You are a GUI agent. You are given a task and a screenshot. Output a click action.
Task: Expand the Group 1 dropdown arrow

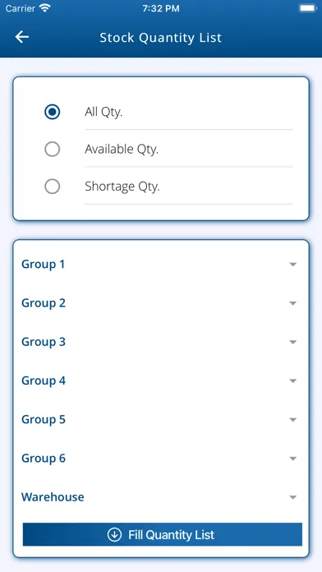click(292, 265)
